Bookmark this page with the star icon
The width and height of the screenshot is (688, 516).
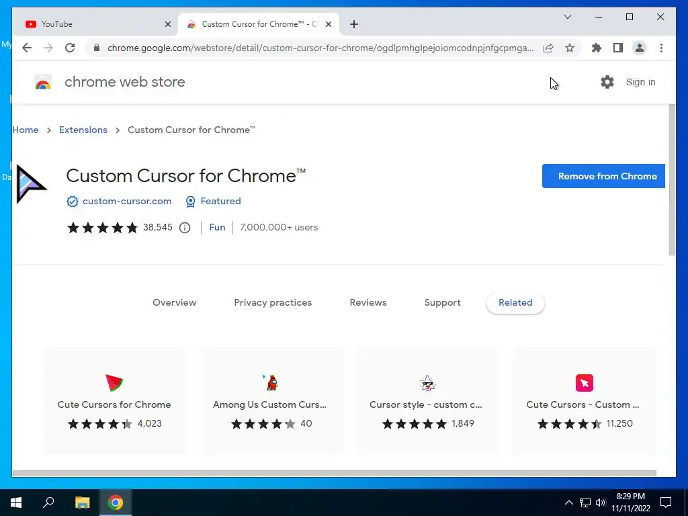(x=570, y=48)
